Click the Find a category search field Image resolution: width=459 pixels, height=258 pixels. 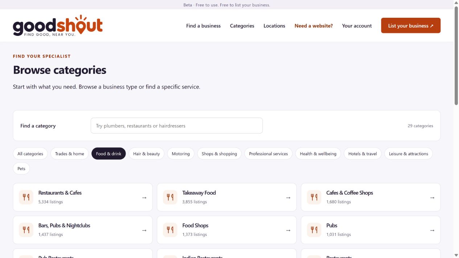click(x=177, y=126)
